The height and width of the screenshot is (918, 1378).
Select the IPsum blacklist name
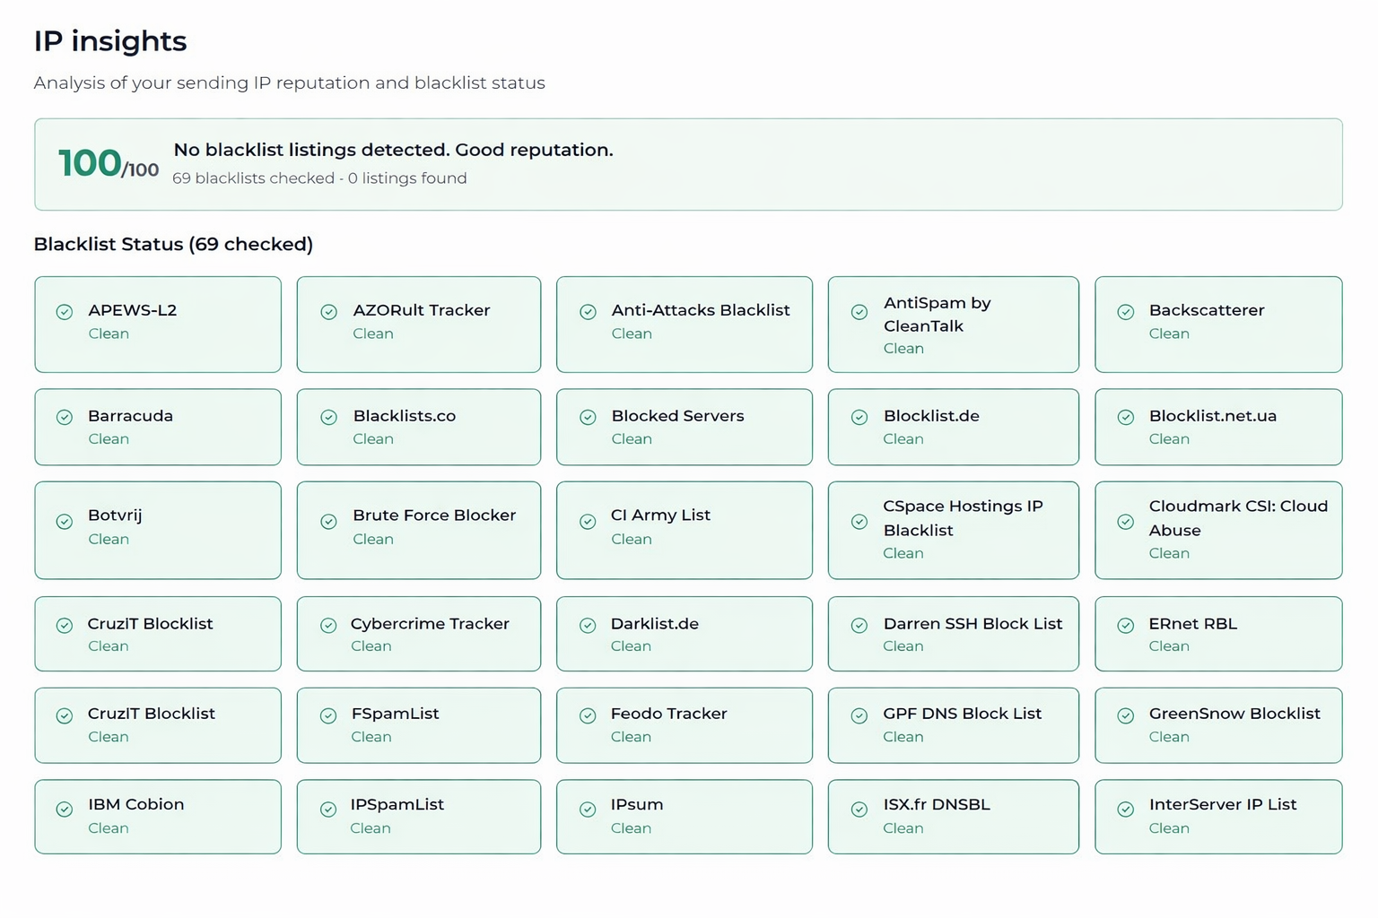637,804
